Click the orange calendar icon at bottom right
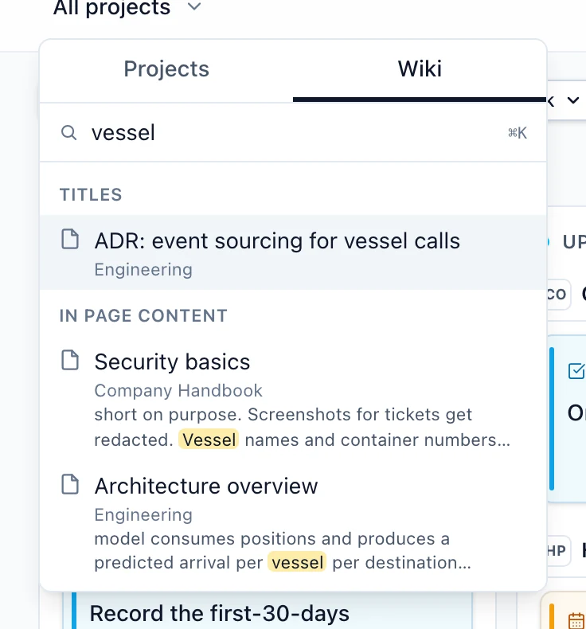This screenshot has width=586, height=629. tap(576, 620)
